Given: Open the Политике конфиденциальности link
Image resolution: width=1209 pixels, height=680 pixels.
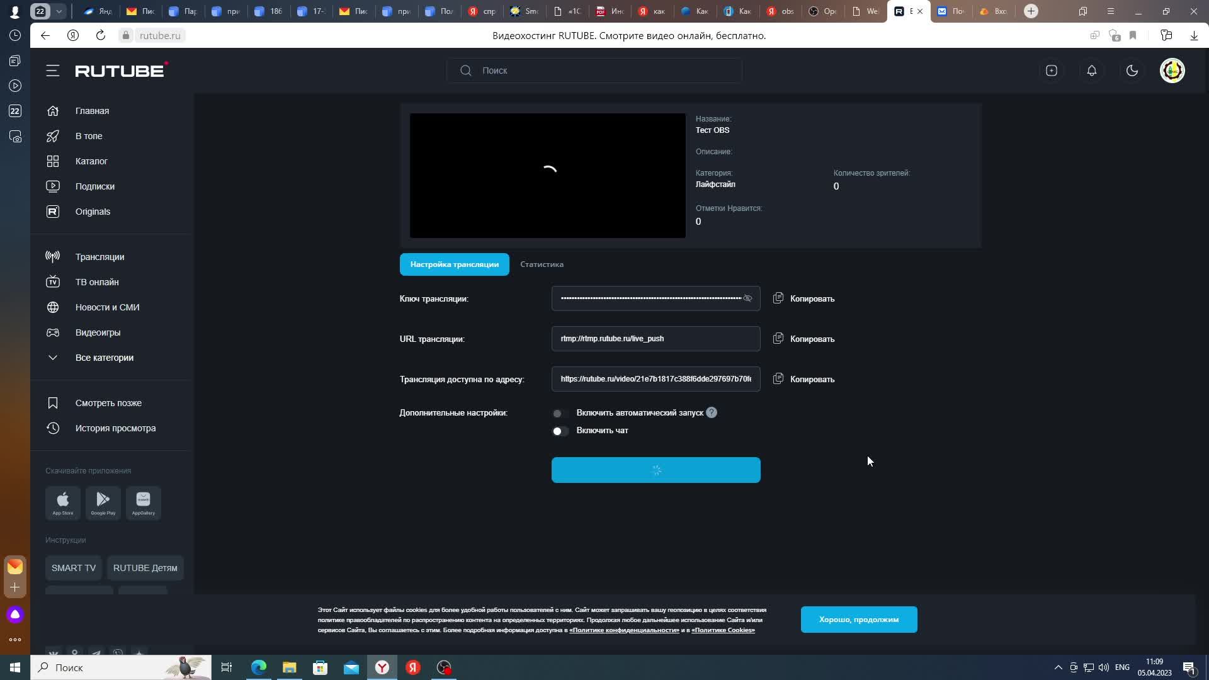Looking at the screenshot, I should (623, 630).
